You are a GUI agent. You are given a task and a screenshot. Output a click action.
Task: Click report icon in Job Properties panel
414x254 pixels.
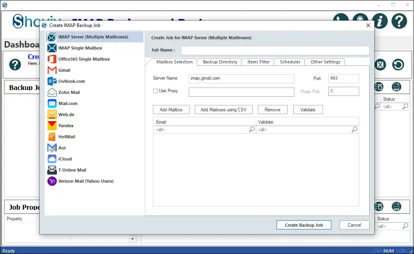pyautogui.click(x=396, y=206)
